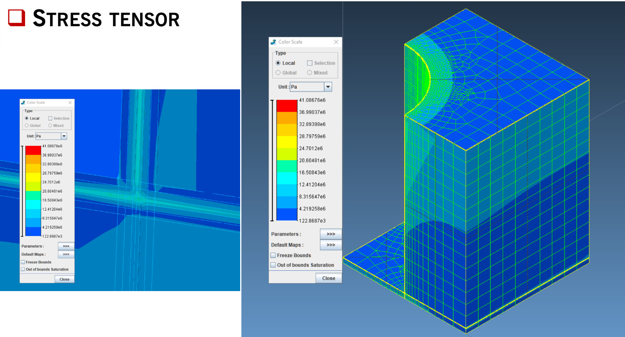Open the Unit dropdown in the larger dialog
This screenshot has height=337, width=625.
pos(328,87)
